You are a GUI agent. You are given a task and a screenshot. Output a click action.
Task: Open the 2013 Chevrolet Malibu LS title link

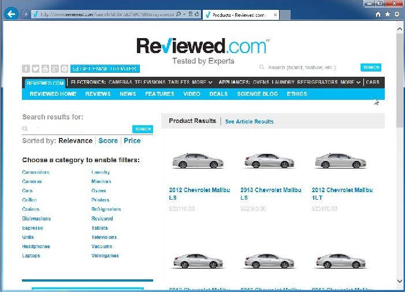tap(271, 194)
